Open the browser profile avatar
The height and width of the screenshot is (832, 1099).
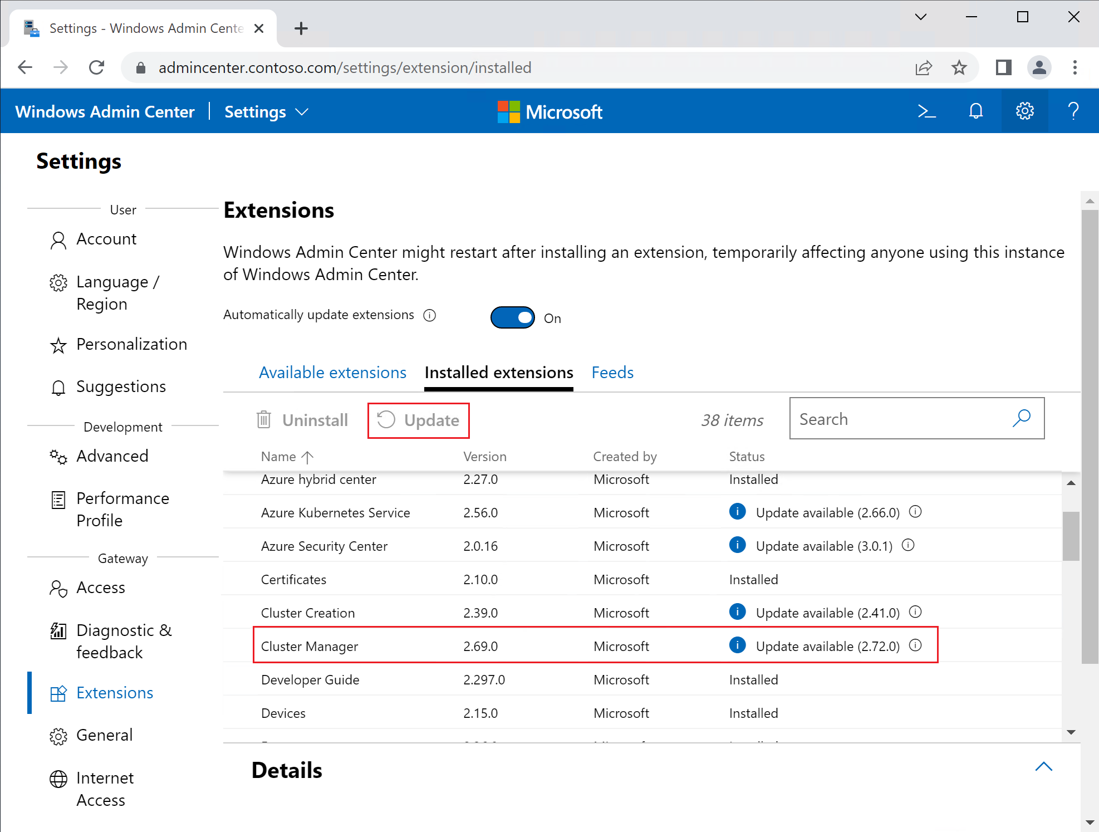(1039, 67)
